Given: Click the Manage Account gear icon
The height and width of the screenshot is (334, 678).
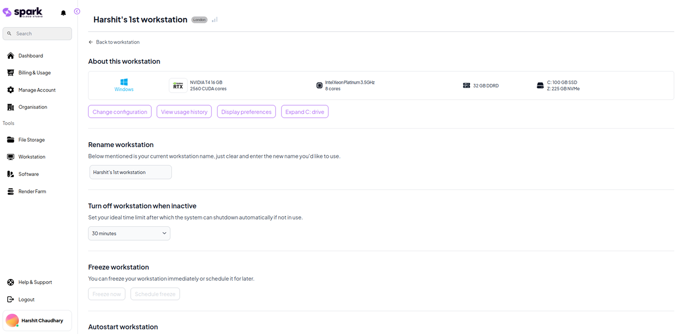Looking at the screenshot, I should 10,90.
